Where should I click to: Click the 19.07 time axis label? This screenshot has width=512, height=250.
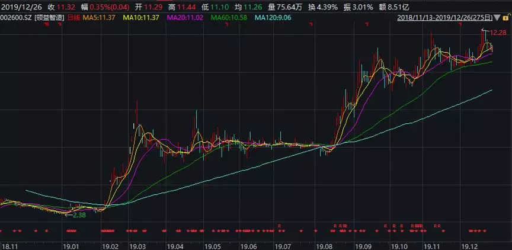[x=283, y=245]
